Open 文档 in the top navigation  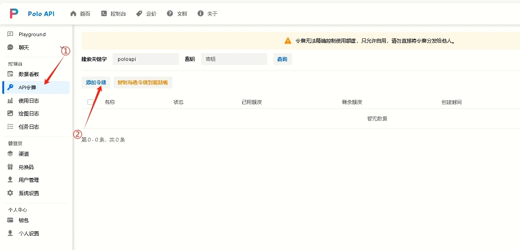tap(177, 14)
